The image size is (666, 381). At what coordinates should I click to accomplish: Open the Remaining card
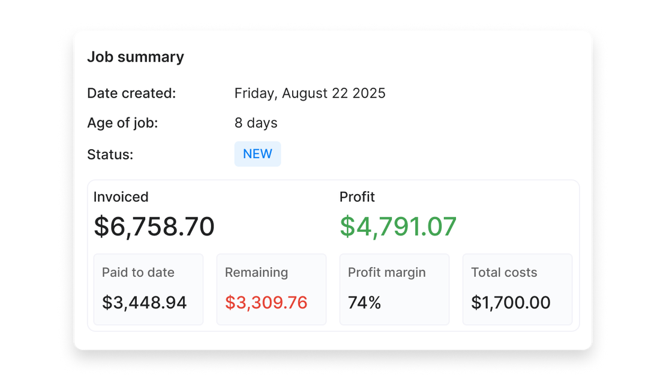pos(271,289)
